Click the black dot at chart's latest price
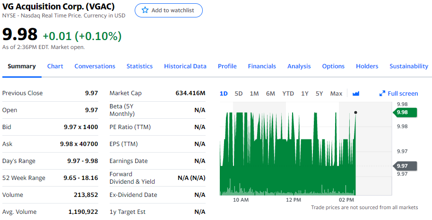This screenshot has height=220, width=432. click(x=355, y=112)
